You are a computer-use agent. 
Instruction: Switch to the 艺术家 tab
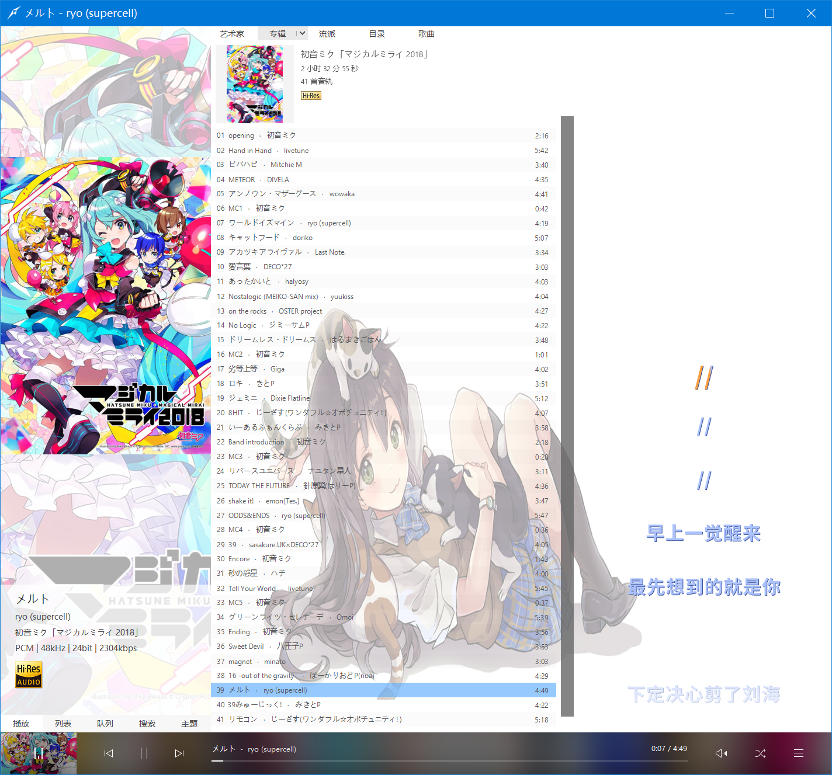coord(232,34)
